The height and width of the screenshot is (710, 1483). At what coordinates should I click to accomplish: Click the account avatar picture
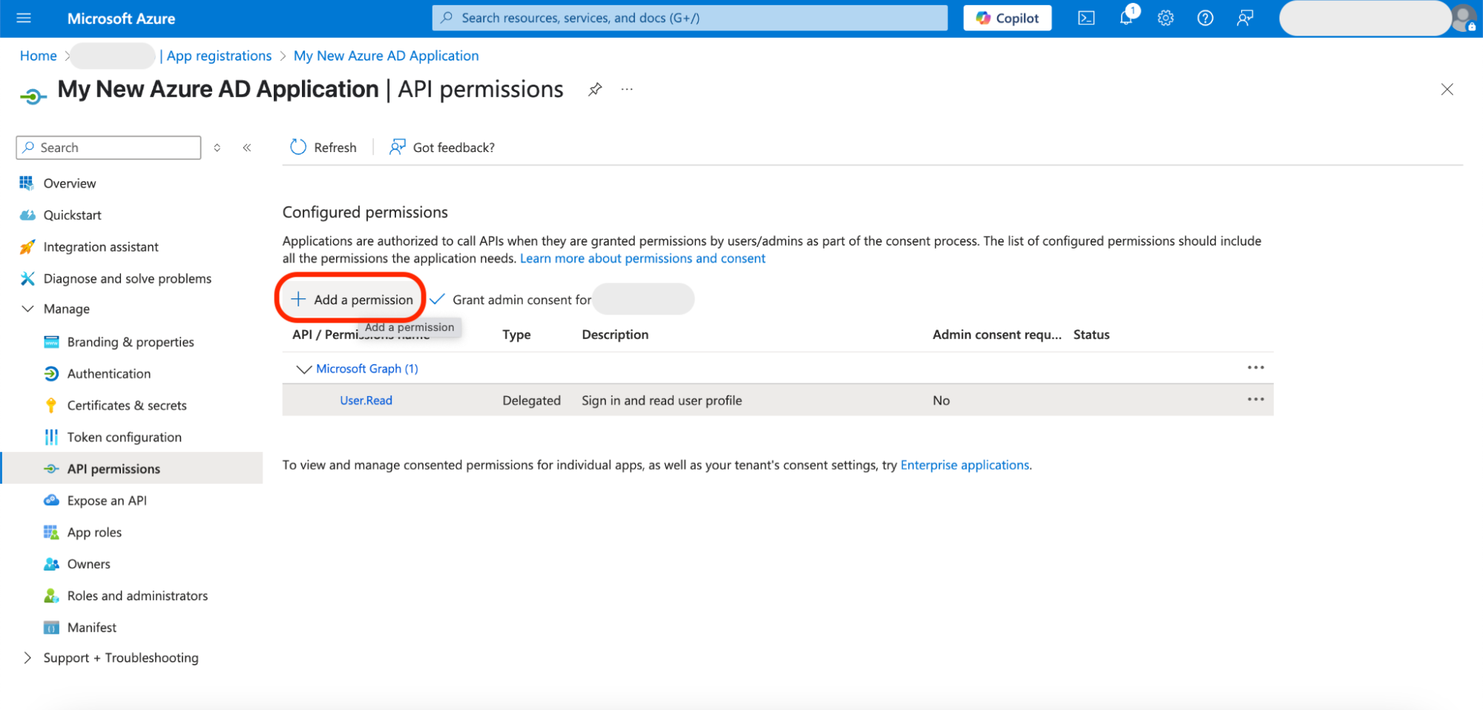click(1464, 18)
